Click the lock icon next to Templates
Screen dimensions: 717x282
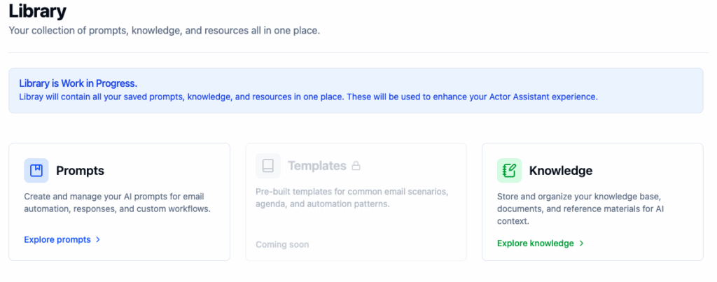[x=356, y=166]
